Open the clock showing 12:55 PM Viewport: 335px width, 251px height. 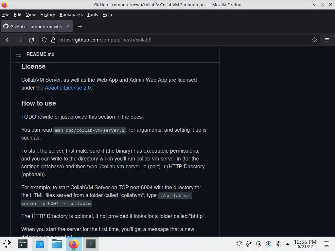(305, 244)
